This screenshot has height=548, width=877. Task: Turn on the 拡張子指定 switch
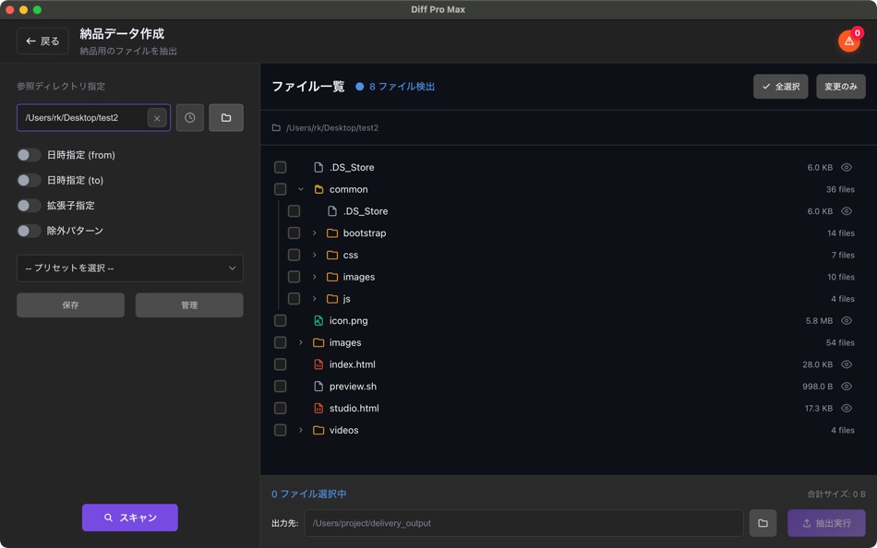tap(28, 205)
